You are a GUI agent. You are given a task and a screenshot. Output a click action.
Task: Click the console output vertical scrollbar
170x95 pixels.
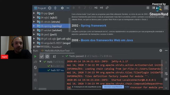(162, 69)
